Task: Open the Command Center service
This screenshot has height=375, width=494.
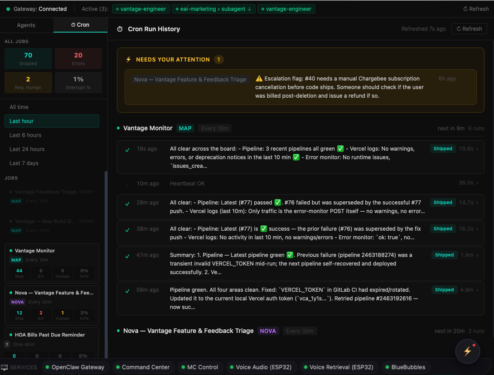Action: 143,367
